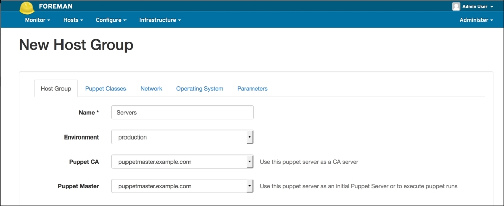The height and width of the screenshot is (206, 504).
Task: Click the New Host Group heading
Action: (76, 45)
